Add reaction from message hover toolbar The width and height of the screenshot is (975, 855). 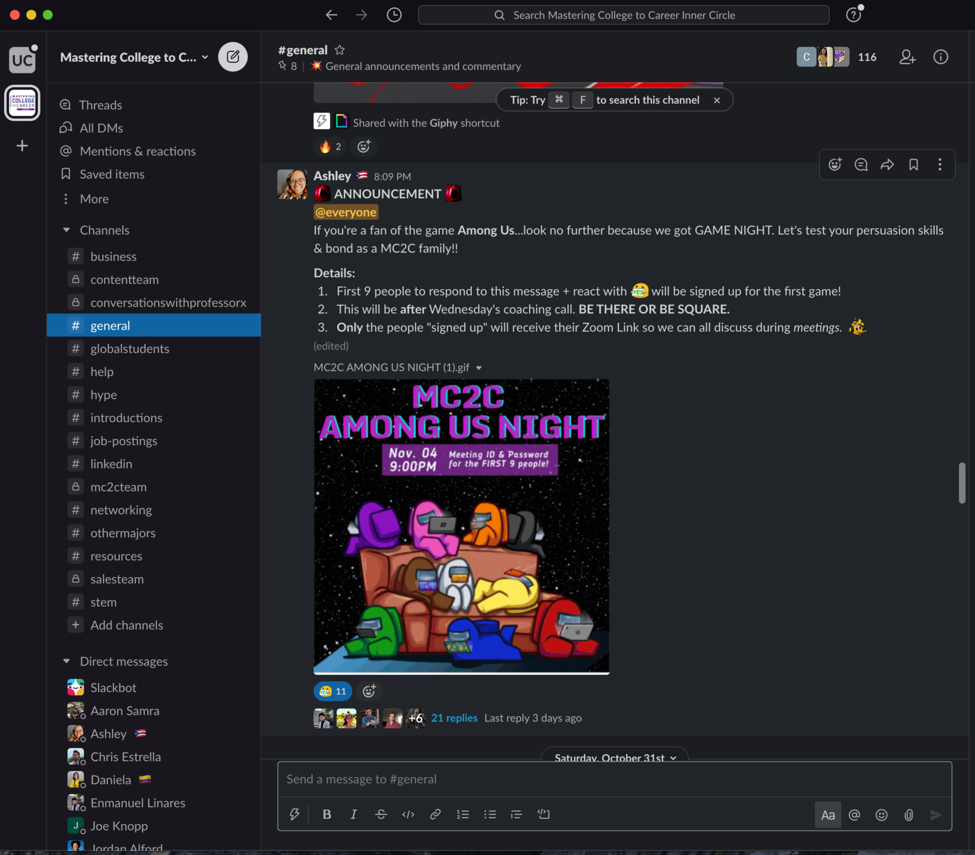tap(835, 164)
